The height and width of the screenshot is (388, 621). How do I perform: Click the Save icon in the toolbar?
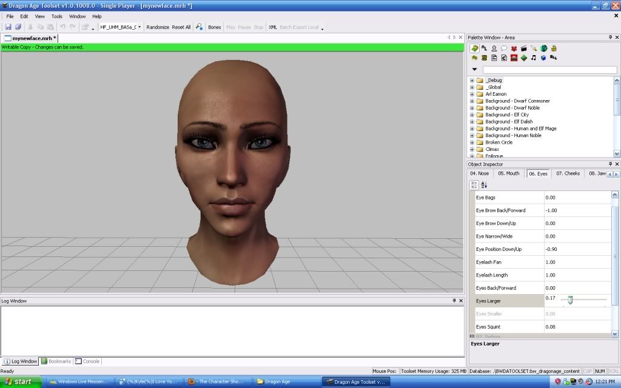(x=8, y=27)
